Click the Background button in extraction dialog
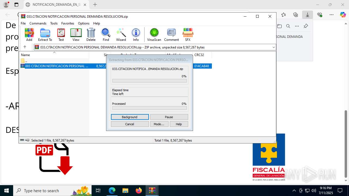This screenshot has width=349, height=196. pyautogui.click(x=130, y=117)
